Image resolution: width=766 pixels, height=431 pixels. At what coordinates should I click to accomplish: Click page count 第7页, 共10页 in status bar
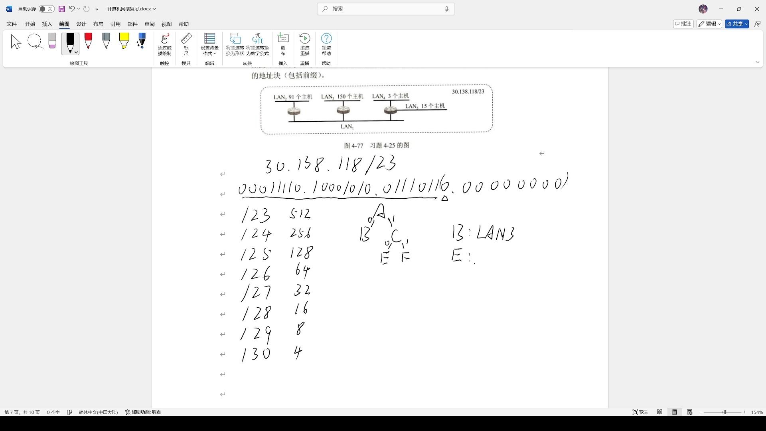click(x=22, y=412)
